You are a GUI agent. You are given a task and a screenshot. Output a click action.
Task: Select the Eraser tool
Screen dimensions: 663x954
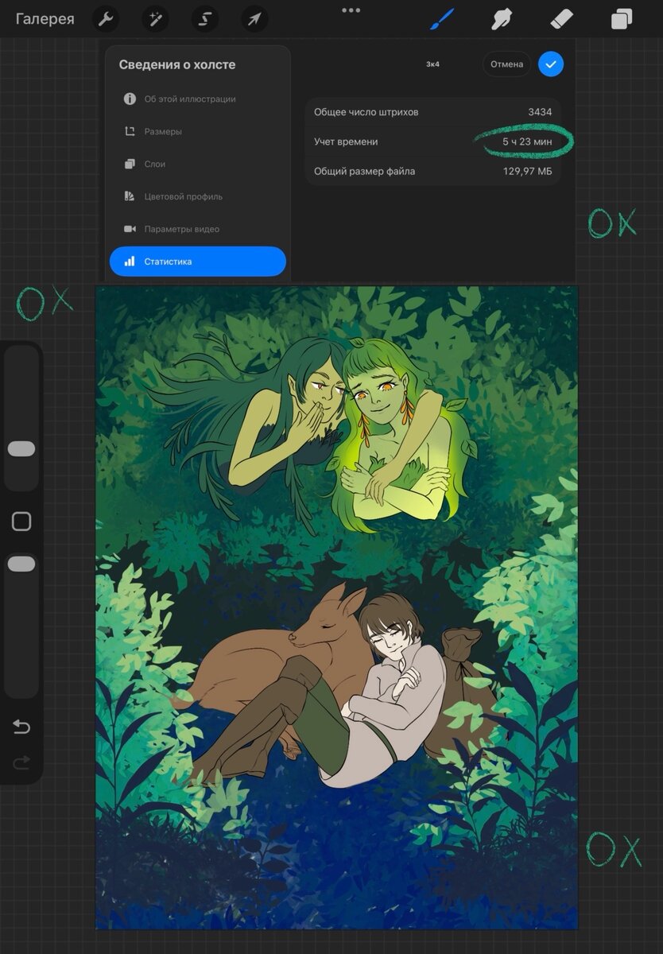click(561, 18)
